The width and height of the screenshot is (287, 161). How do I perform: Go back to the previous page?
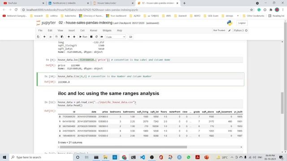[4, 10]
